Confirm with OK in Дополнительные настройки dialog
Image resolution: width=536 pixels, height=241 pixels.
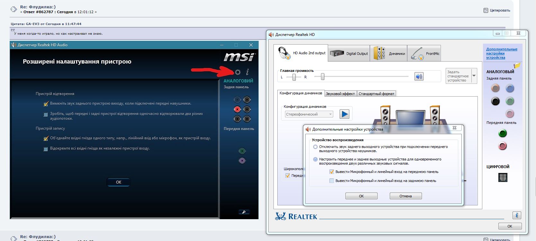(361, 196)
